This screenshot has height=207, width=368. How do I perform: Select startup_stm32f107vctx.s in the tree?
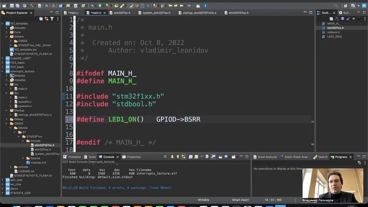35,115
